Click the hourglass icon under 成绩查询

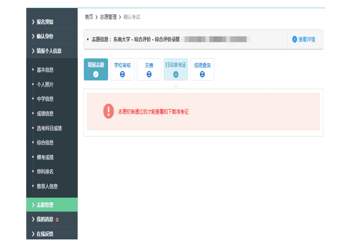[202, 75]
